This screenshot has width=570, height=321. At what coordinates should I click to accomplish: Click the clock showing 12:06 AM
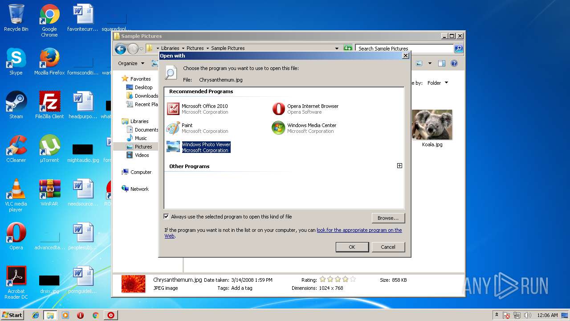point(547,315)
